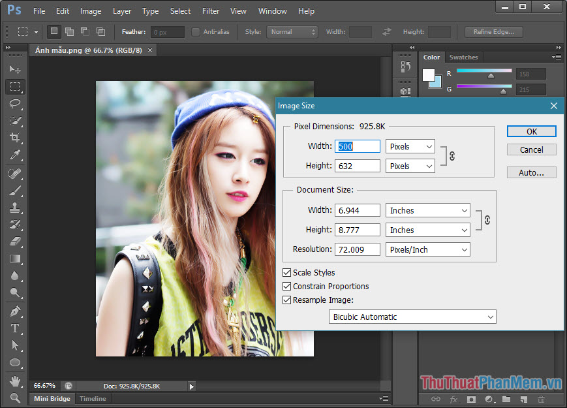567x408 pixels.
Task: Open the Bicubic Automatic interpolation dropdown
Action: tap(412, 317)
